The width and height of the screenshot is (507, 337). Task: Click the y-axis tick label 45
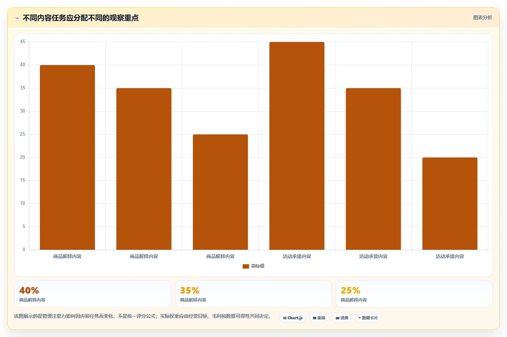[22, 42]
